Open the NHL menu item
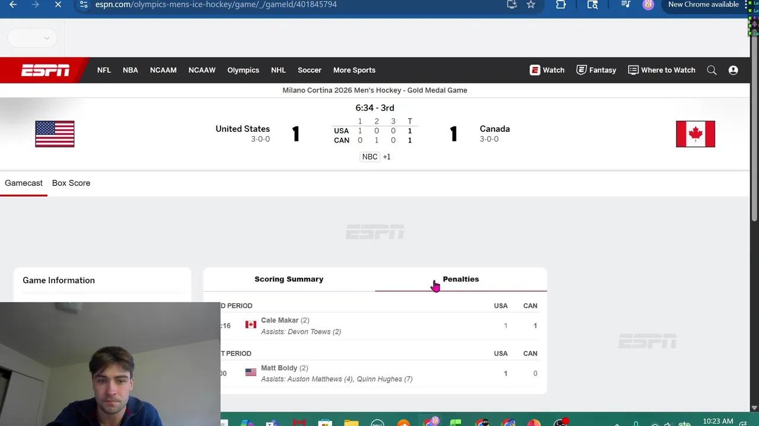The image size is (759, 426). point(278,70)
